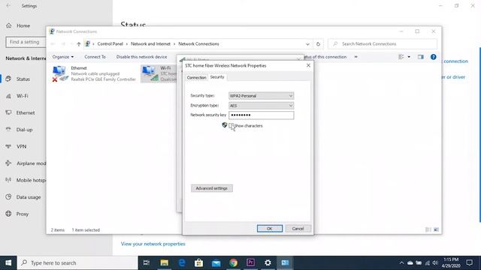Open Wi-Fi in Settings sidebar
481x270 pixels.
click(x=23, y=96)
